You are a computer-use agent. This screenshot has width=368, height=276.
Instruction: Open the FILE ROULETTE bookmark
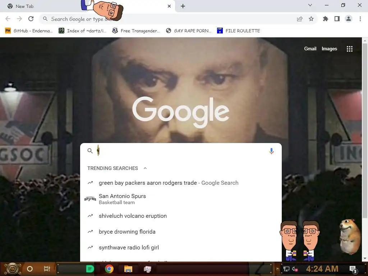[239, 31]
